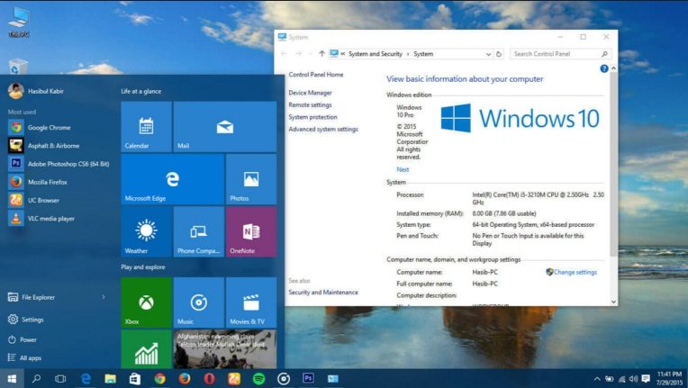This screenshot has height=388, width=688.
Task: Click the Hasibul Kabir user account
Action: tap(36, 91)
